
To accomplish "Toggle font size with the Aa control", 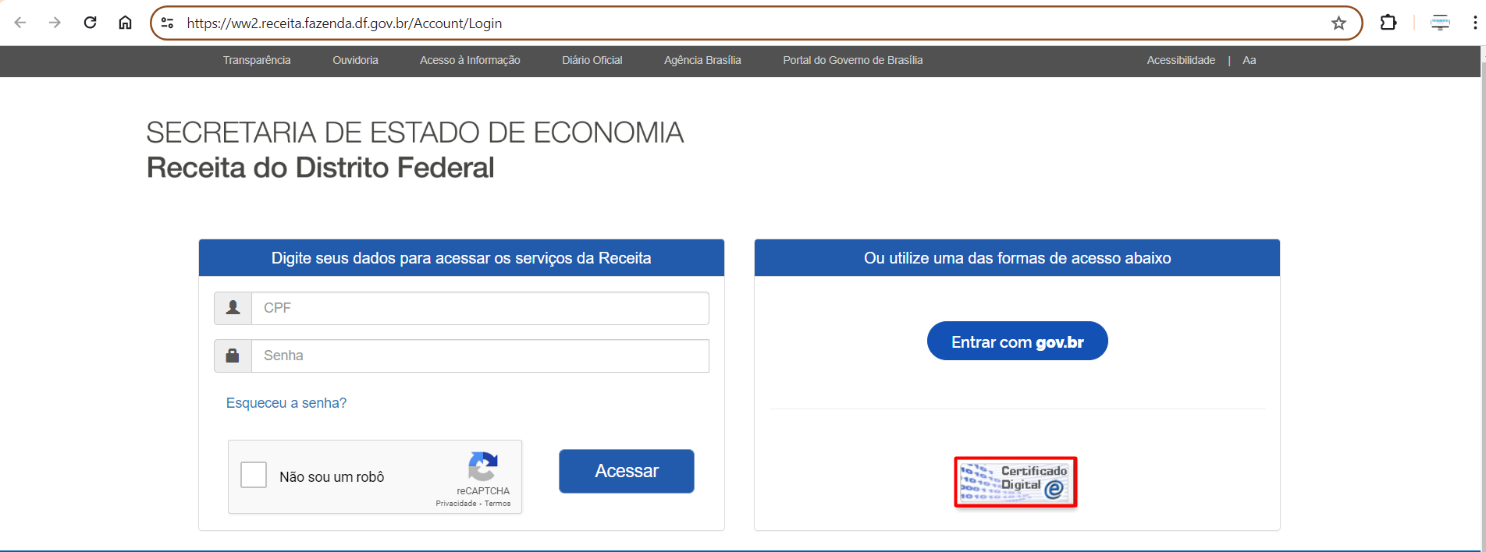I will point(1249,61).
